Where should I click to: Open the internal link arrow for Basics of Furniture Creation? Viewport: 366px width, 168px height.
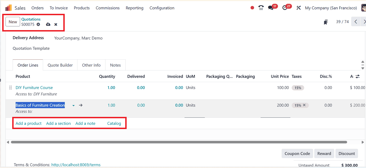tap(80, 105)
